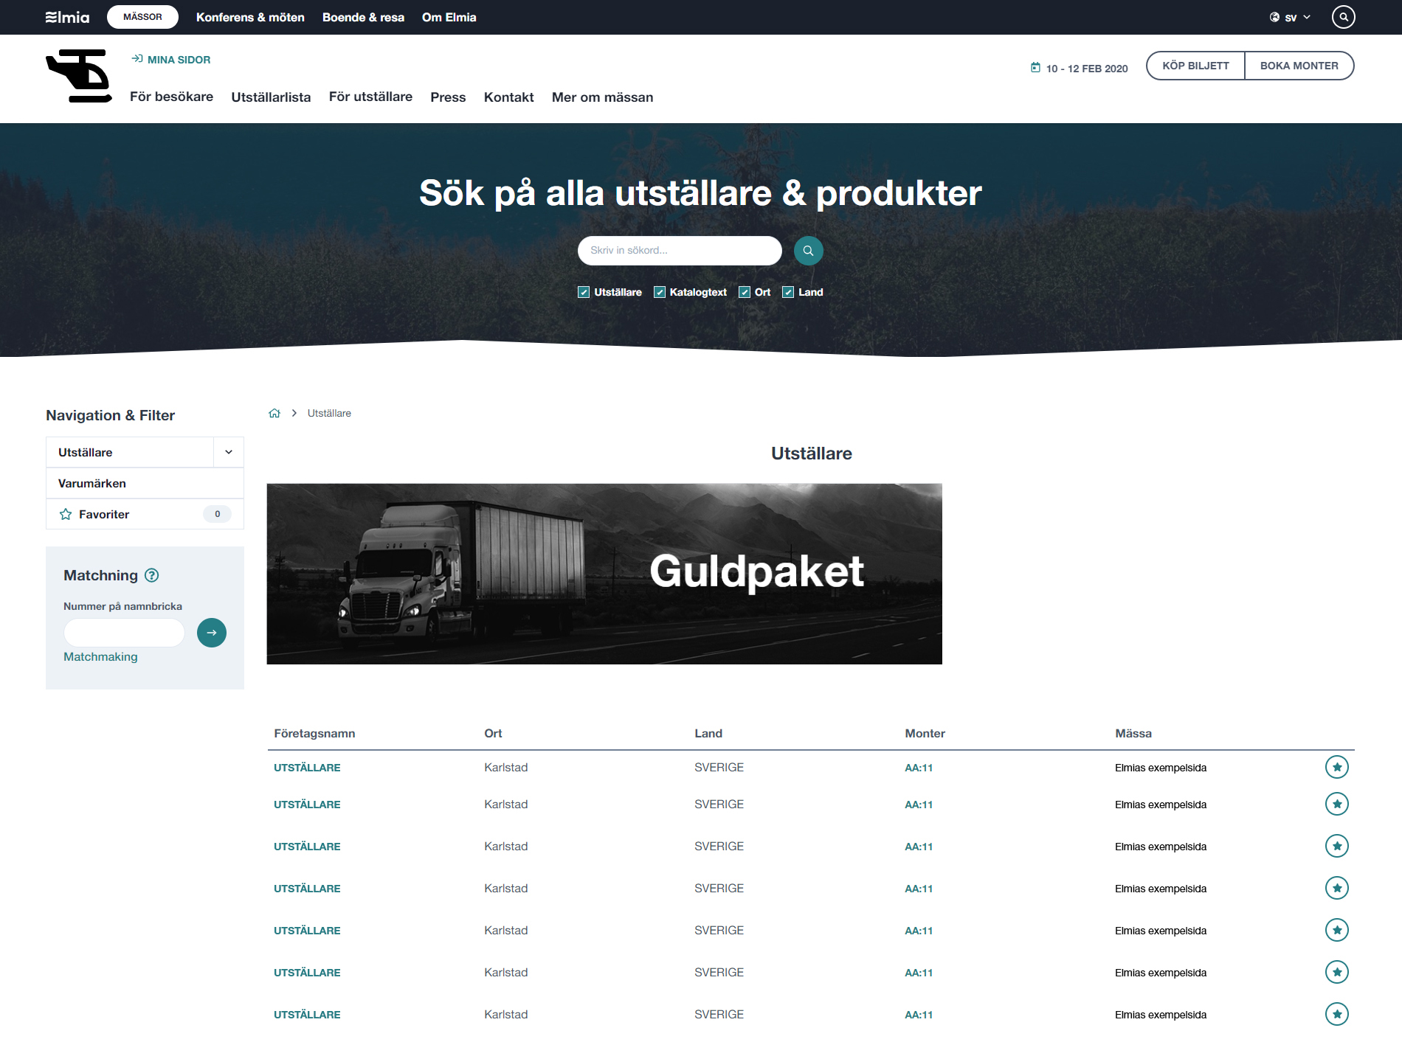
Task: Open the sv language dropdown
Action: (1296, 17)
